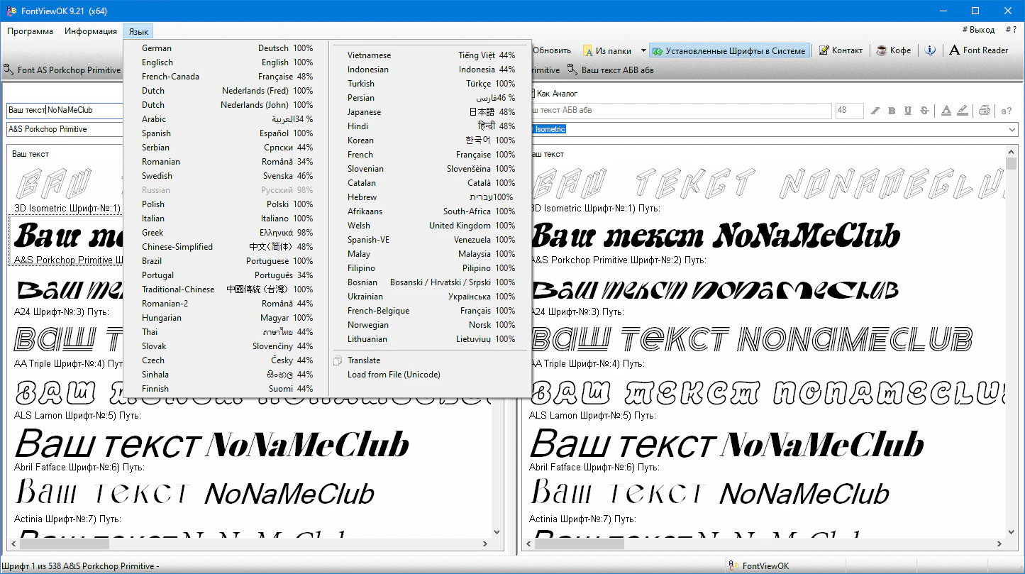Viewport: 1025px width, 574px height.
Task: Switch language to Japanese
Action: (431, 112)
